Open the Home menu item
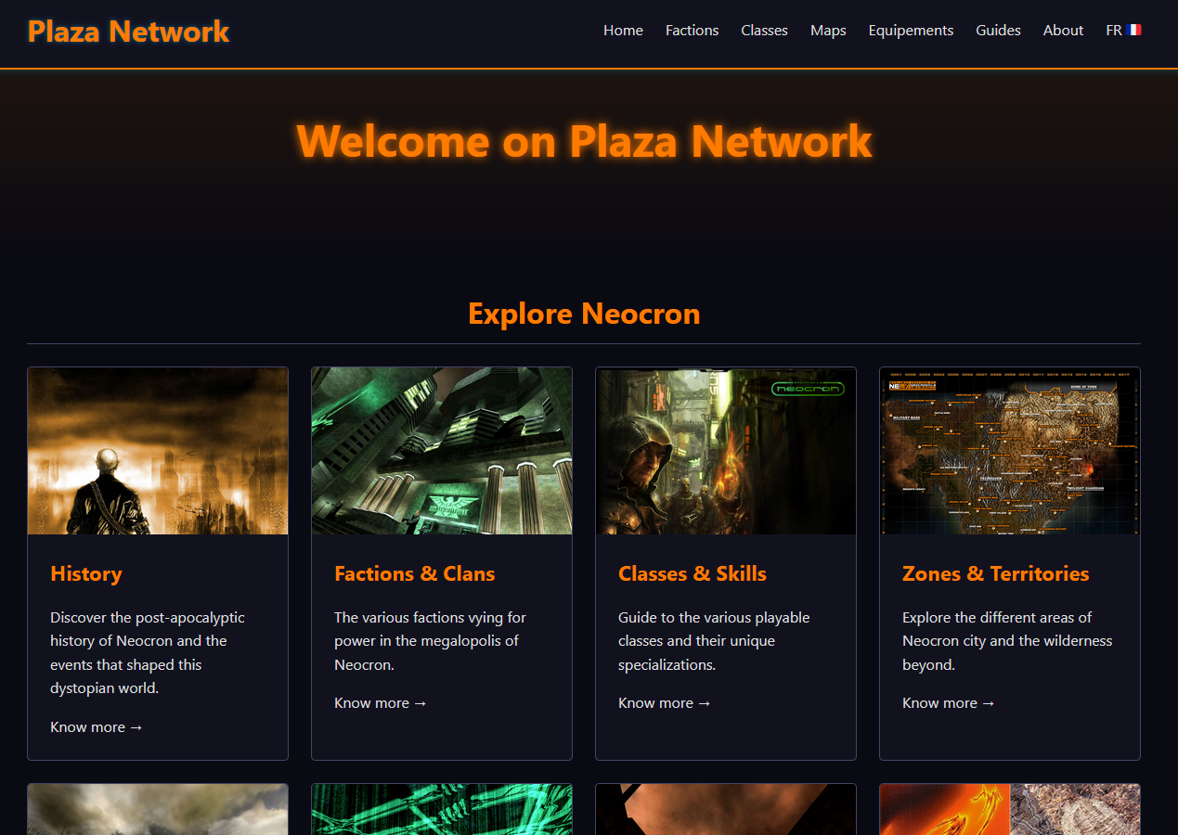Screen dimensions: 1178x835 click(623, 31)
